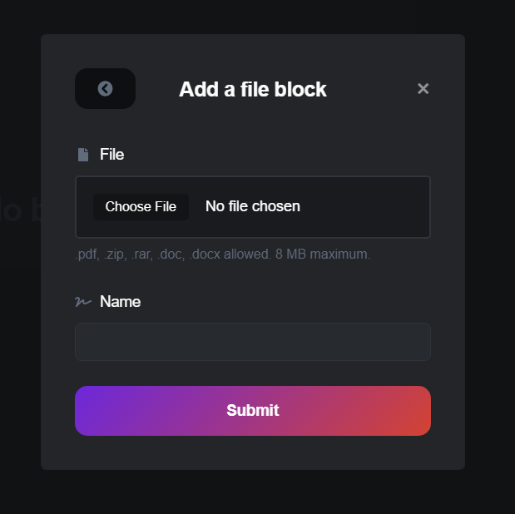The width and height of the screenshot is (515, 514).
Task: Click the 'Add a file block' heading
Action: click(253, 89)
